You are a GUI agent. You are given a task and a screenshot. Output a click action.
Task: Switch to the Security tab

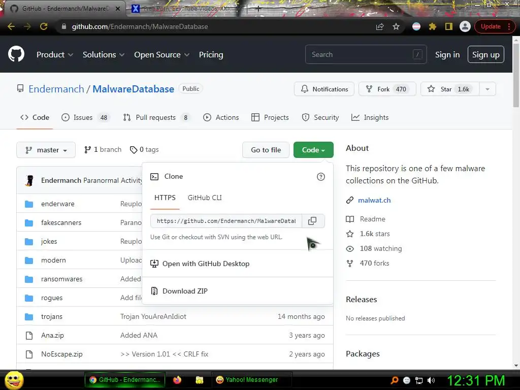coord(320,117)
